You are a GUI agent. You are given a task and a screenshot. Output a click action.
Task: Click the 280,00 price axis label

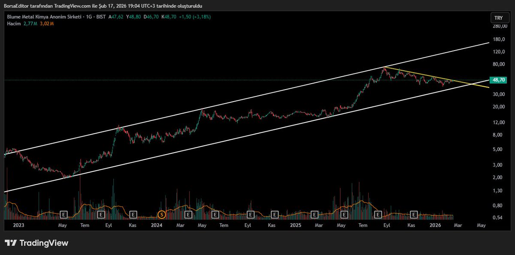tap(499, 26)
